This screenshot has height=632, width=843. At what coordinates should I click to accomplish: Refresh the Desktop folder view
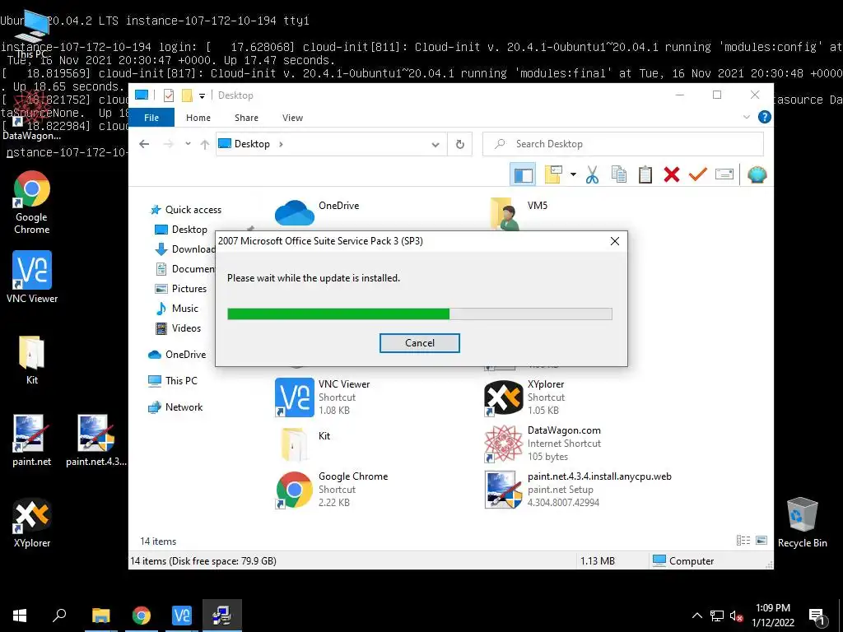(459, 144)
